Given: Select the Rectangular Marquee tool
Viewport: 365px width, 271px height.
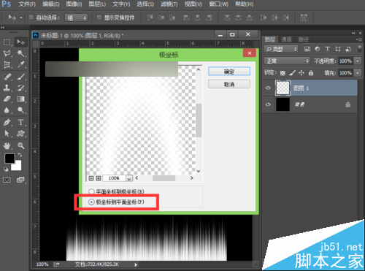Looking at the screenshot, I should tap(7, 42).
